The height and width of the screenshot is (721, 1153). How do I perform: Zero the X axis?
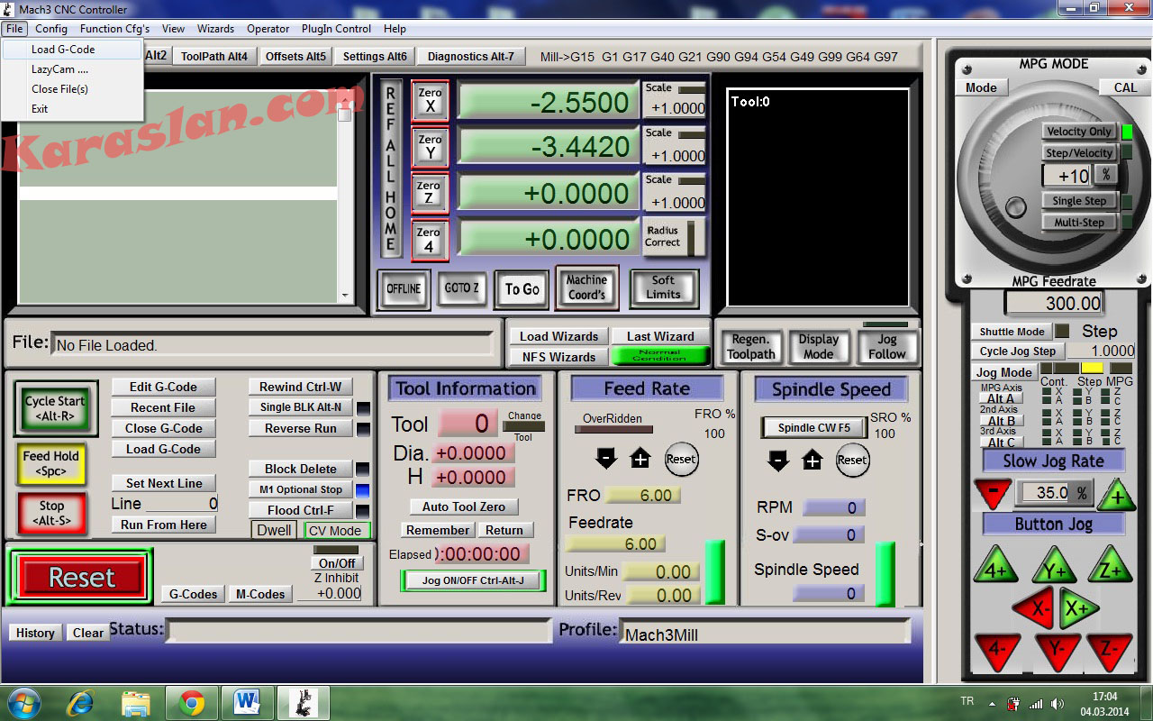pyautogui.click(x=430, y=100)
